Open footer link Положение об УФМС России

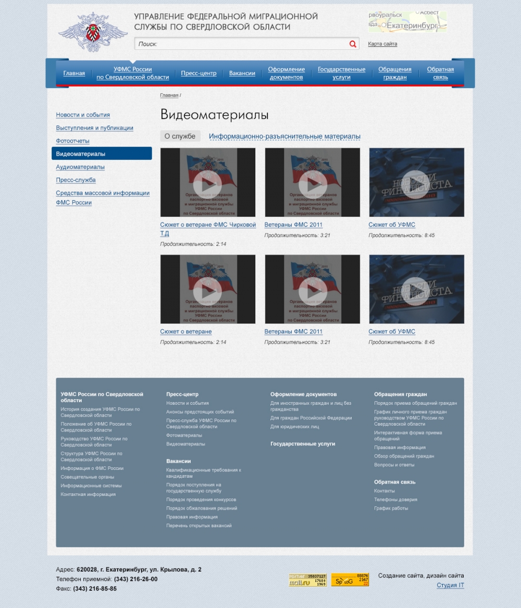tap(96, 427)
